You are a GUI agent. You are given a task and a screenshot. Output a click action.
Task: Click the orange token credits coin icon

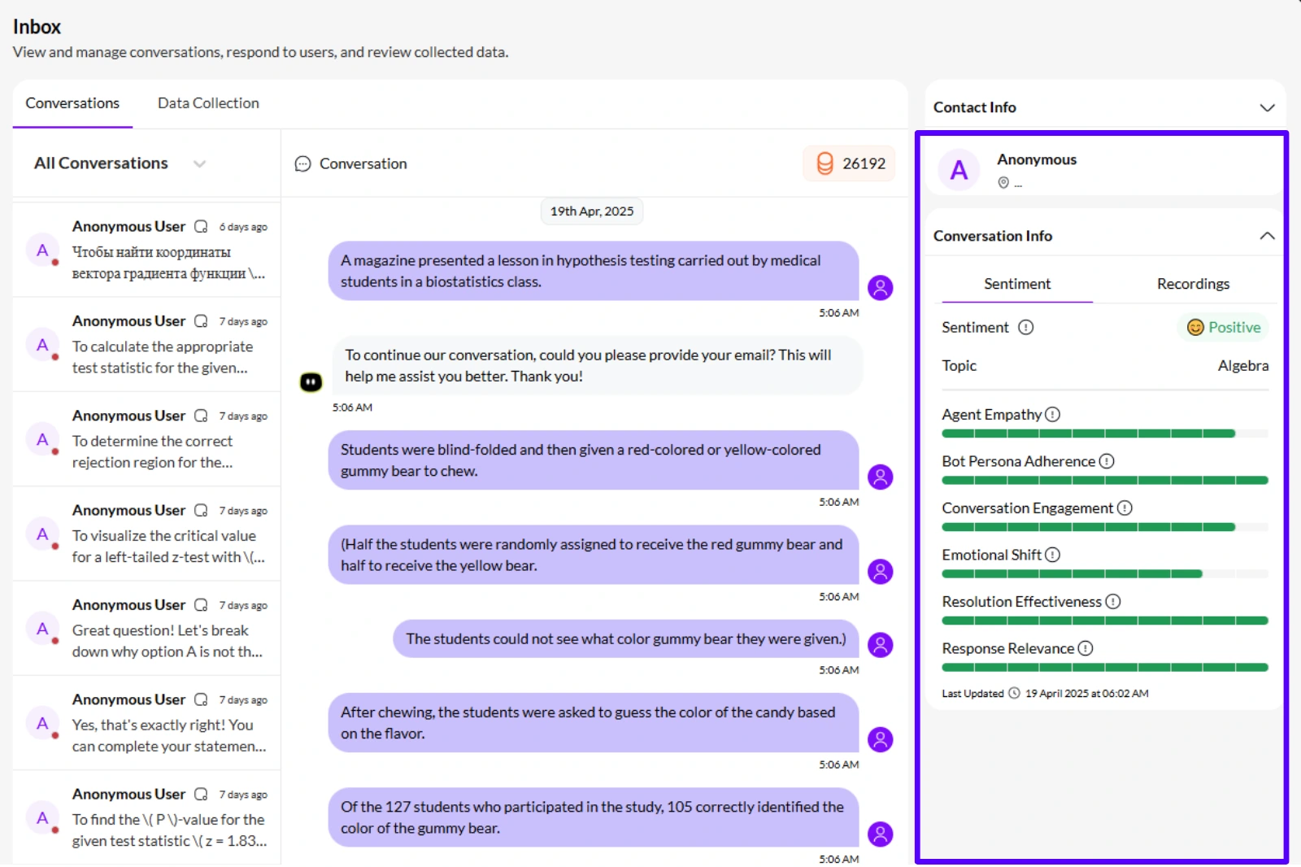(x=824, y=163)
